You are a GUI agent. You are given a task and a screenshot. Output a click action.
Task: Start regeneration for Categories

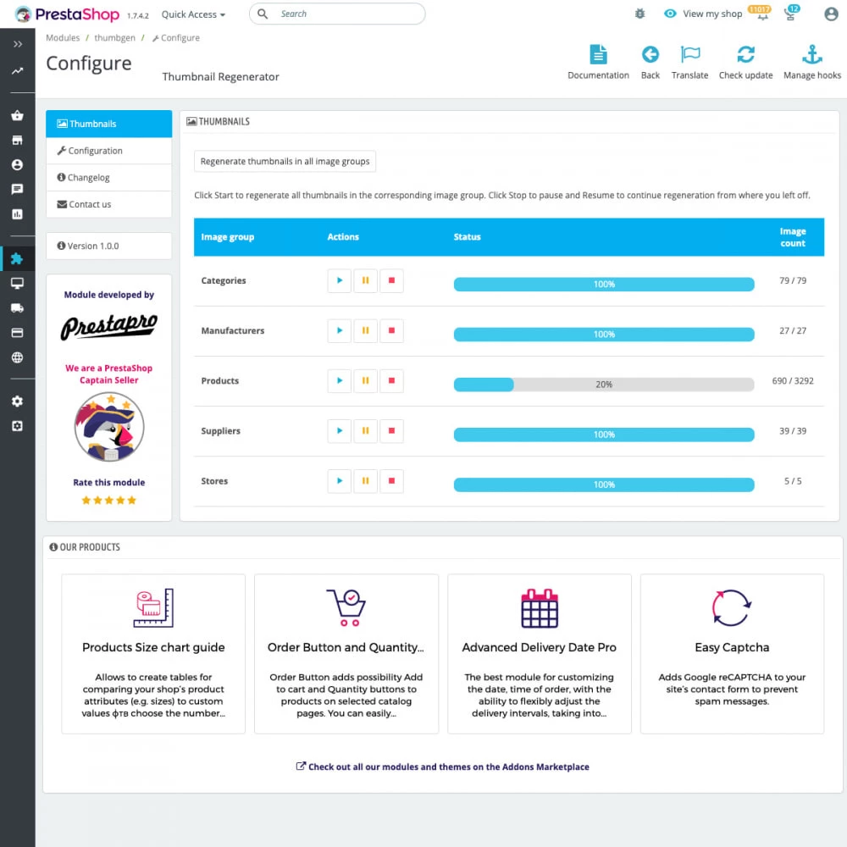pos(340,280)
